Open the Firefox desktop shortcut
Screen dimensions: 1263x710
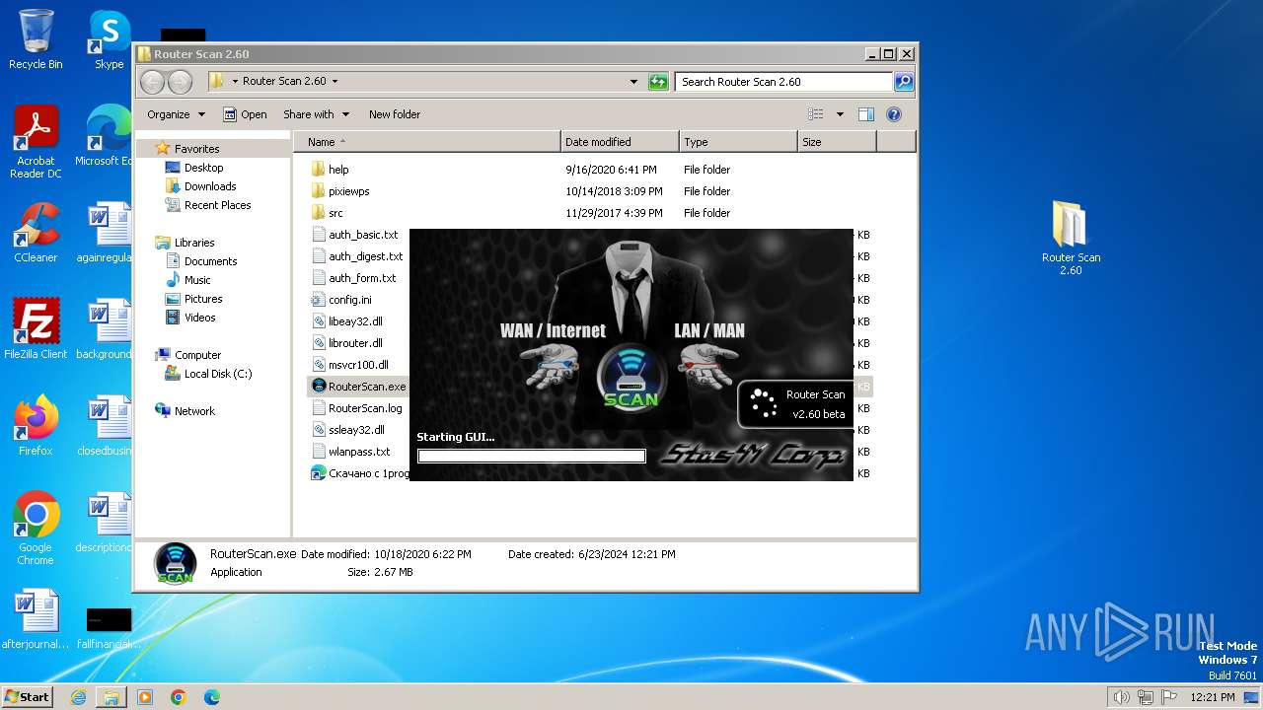[x=36, y=426]
